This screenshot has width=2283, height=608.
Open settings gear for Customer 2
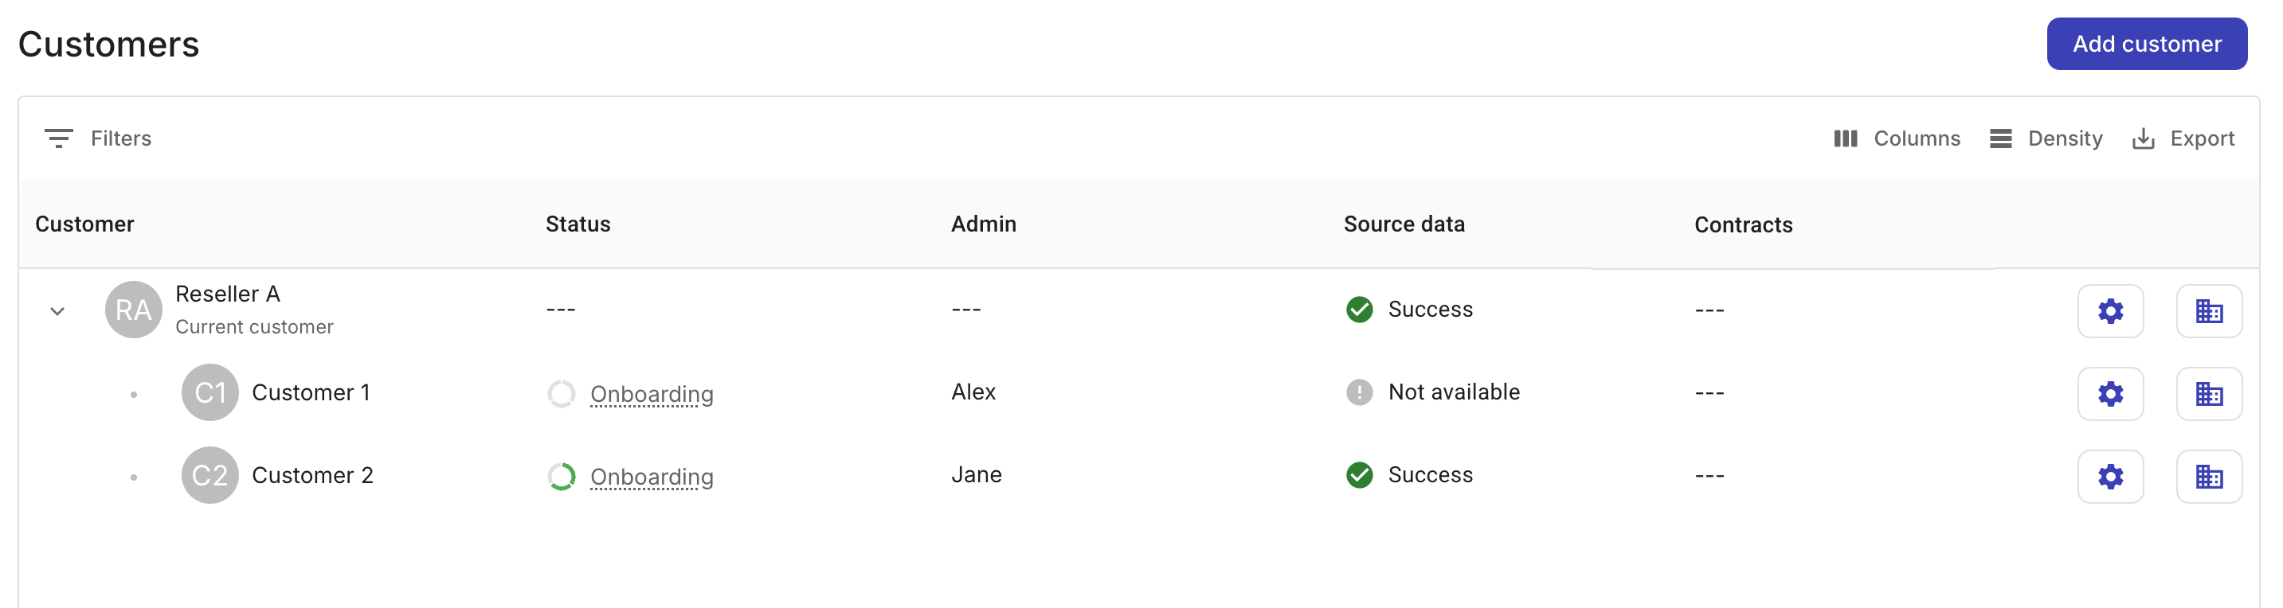(x=2111, y=476)
